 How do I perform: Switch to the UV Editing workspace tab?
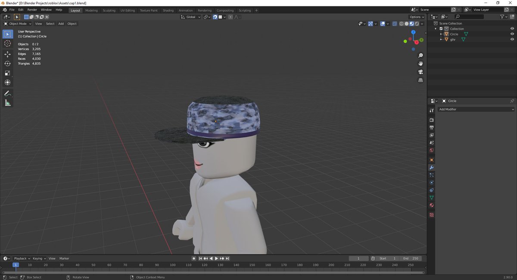(128, 10)
